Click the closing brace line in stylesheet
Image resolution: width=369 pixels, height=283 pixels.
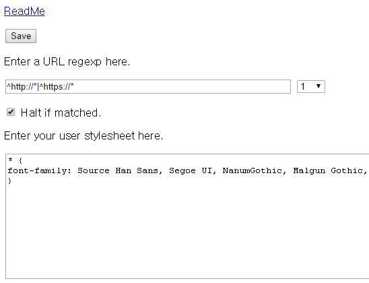(x=9, y=181)
